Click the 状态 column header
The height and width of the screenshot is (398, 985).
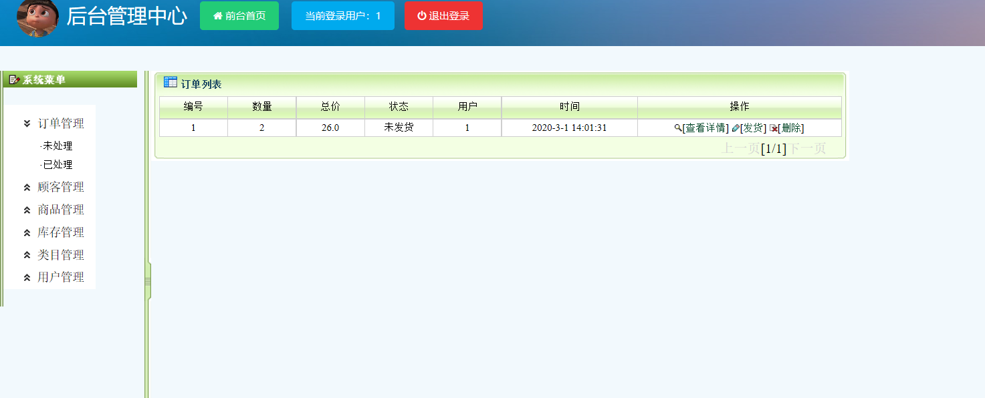pyautogui.click(x=399, y=107)
